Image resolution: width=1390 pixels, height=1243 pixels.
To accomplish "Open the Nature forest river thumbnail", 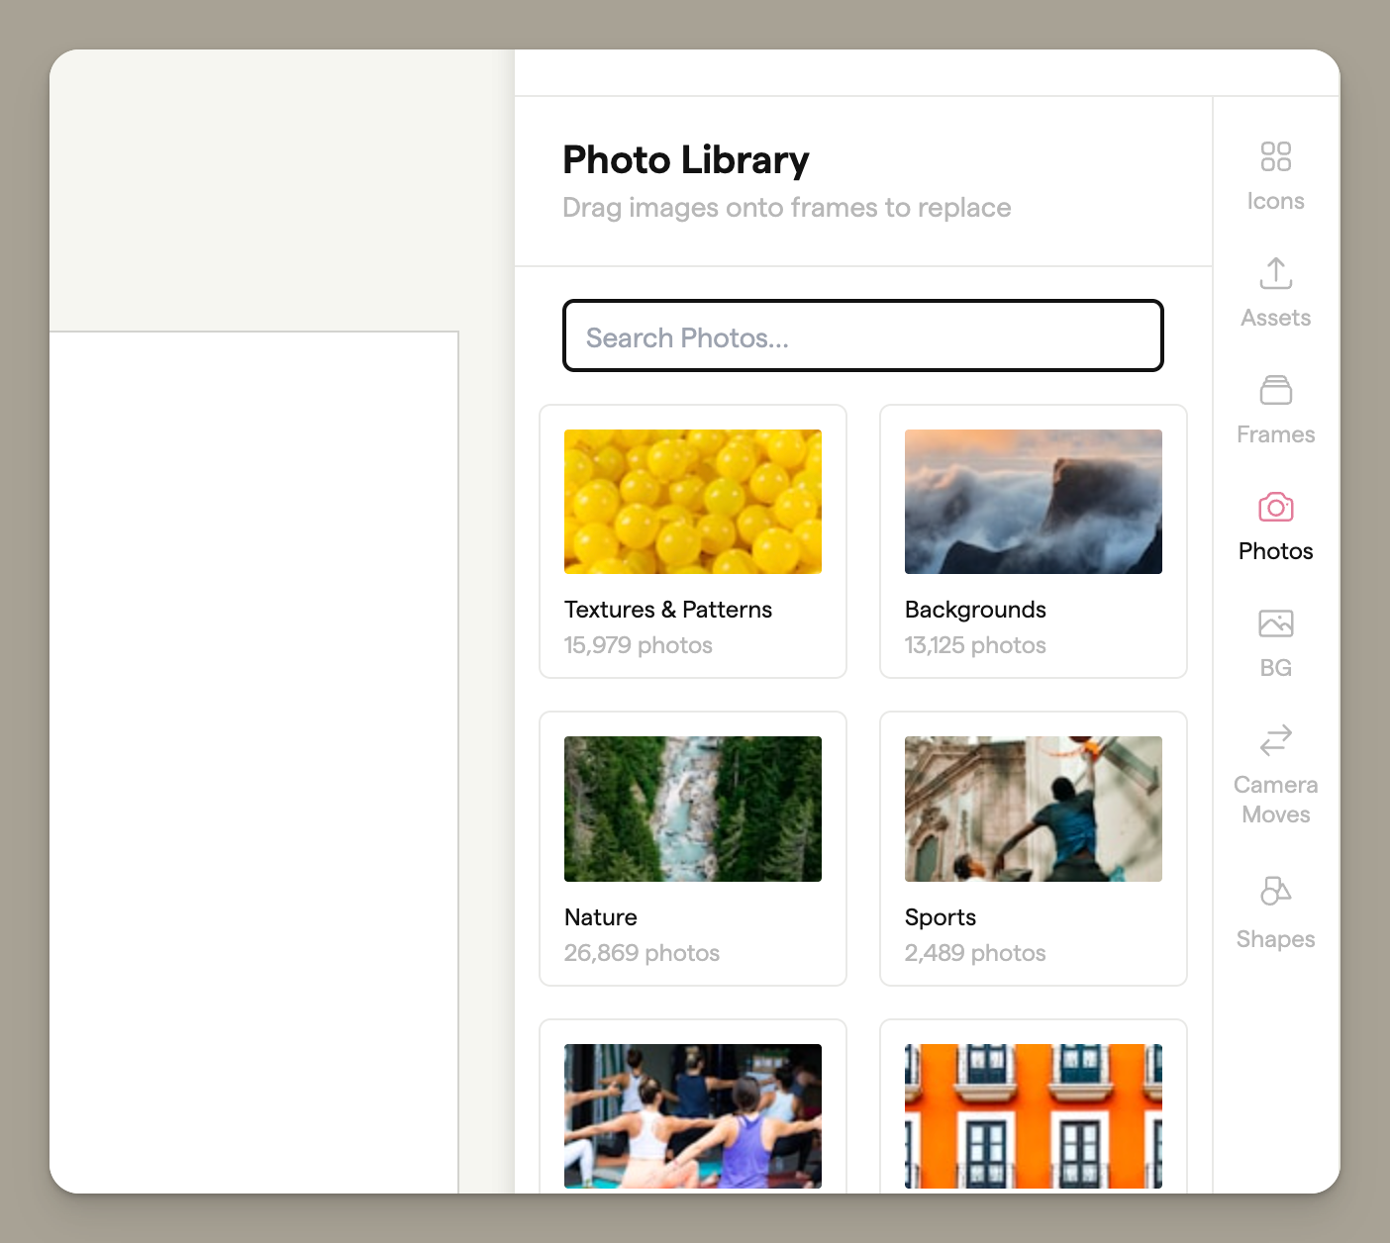I will click(692, 809).
